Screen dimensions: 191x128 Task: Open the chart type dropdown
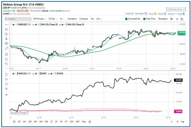click(x=62, y=19)
